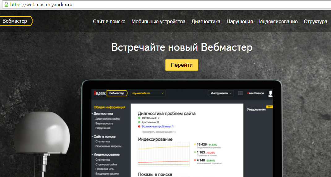Click the Возможные проблемы: 1 link
This screenshot has width=331, height=177.
click(157, 127)
